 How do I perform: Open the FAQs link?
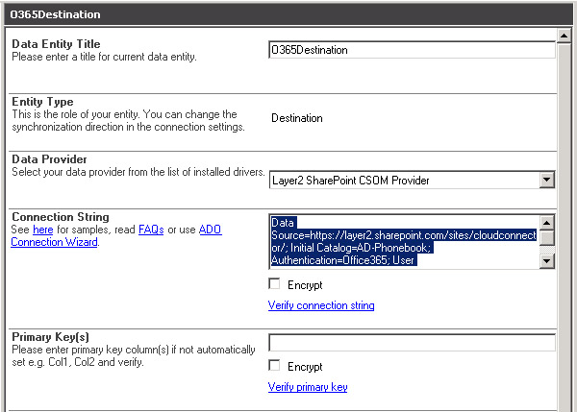(x=151, y=230)
